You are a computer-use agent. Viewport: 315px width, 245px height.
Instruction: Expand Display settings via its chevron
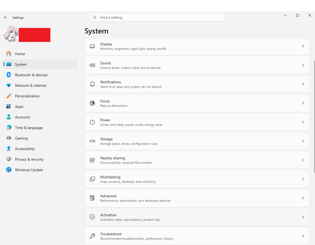click(303, 46)
